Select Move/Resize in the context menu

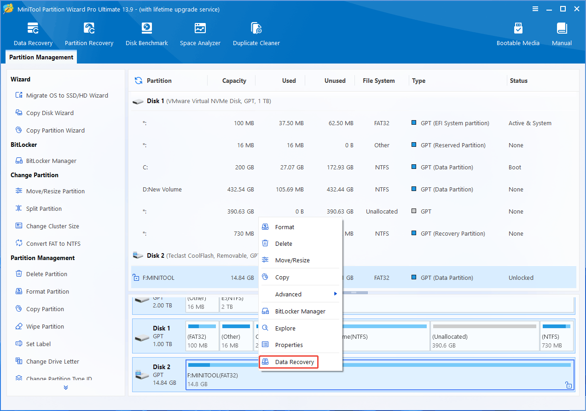pos(301,260)
